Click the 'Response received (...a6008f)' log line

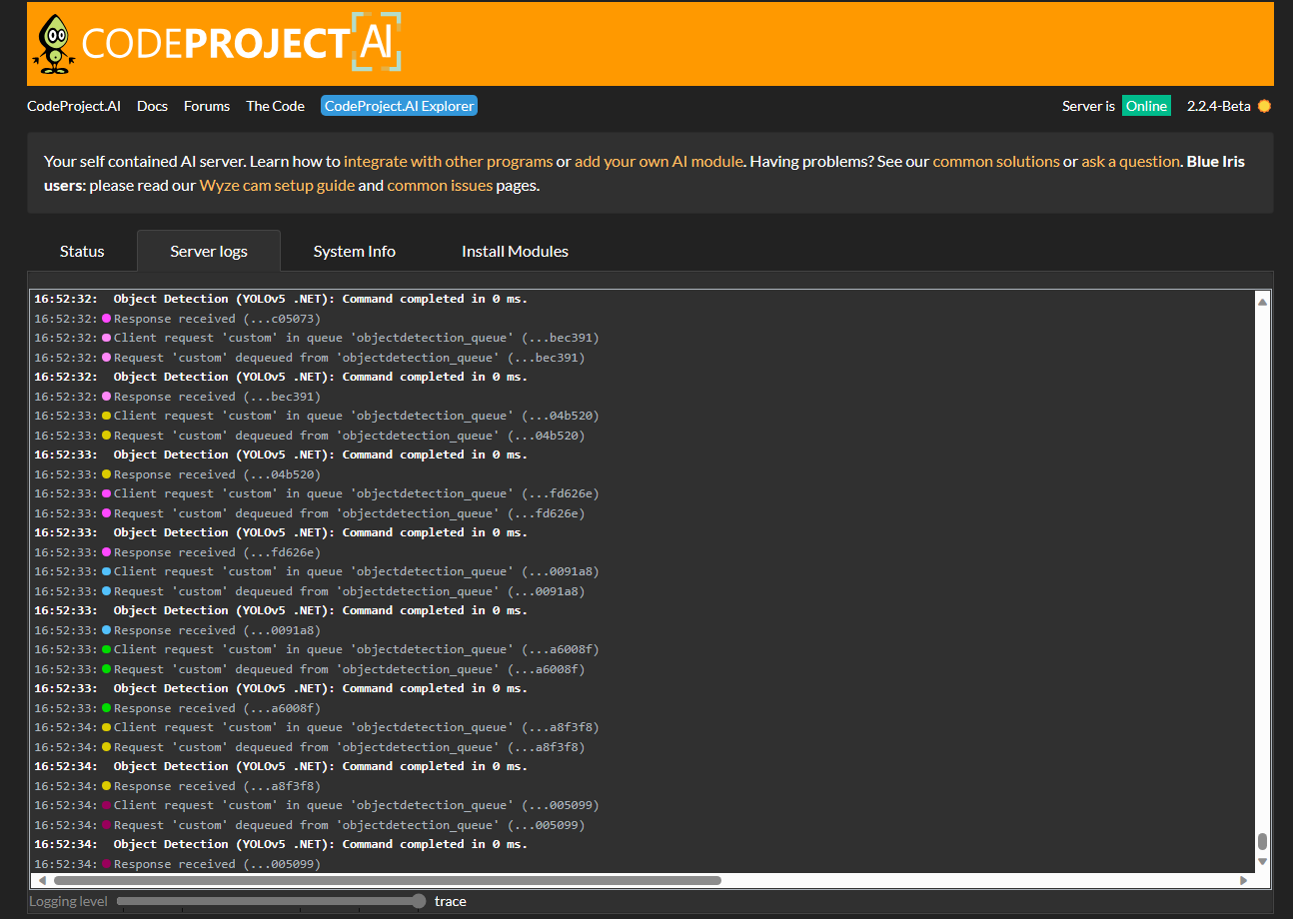pyautogui.click(x=178, y=708)
